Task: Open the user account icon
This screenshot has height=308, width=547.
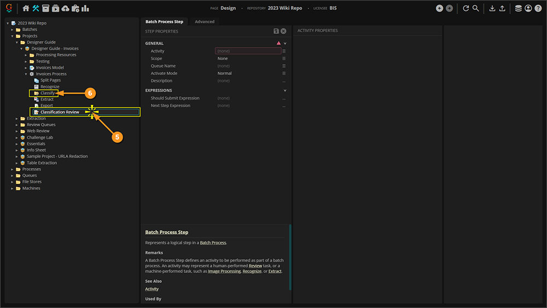Action: 528,8
